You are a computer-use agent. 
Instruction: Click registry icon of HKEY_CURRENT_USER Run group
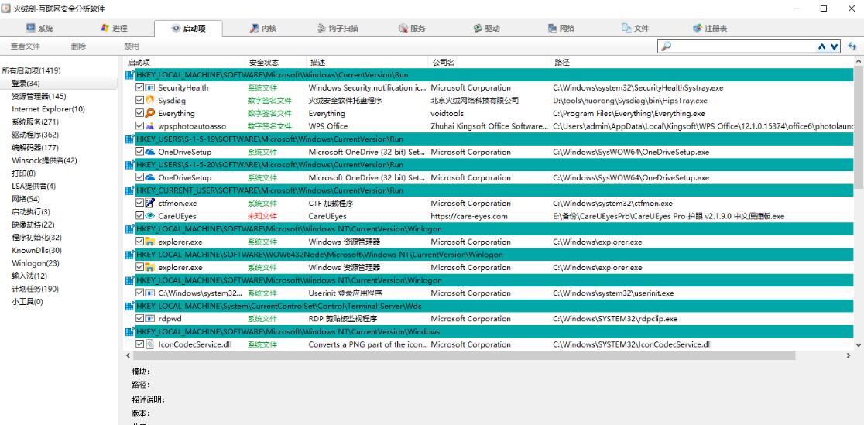(x=130, y=190)
